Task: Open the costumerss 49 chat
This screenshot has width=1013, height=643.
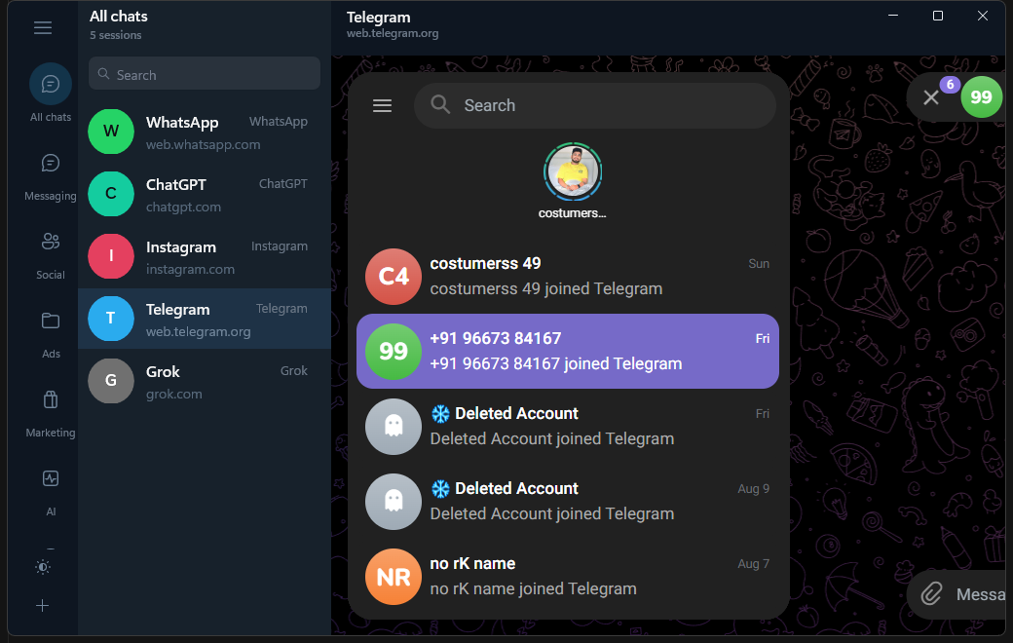Action: point(568,277)
